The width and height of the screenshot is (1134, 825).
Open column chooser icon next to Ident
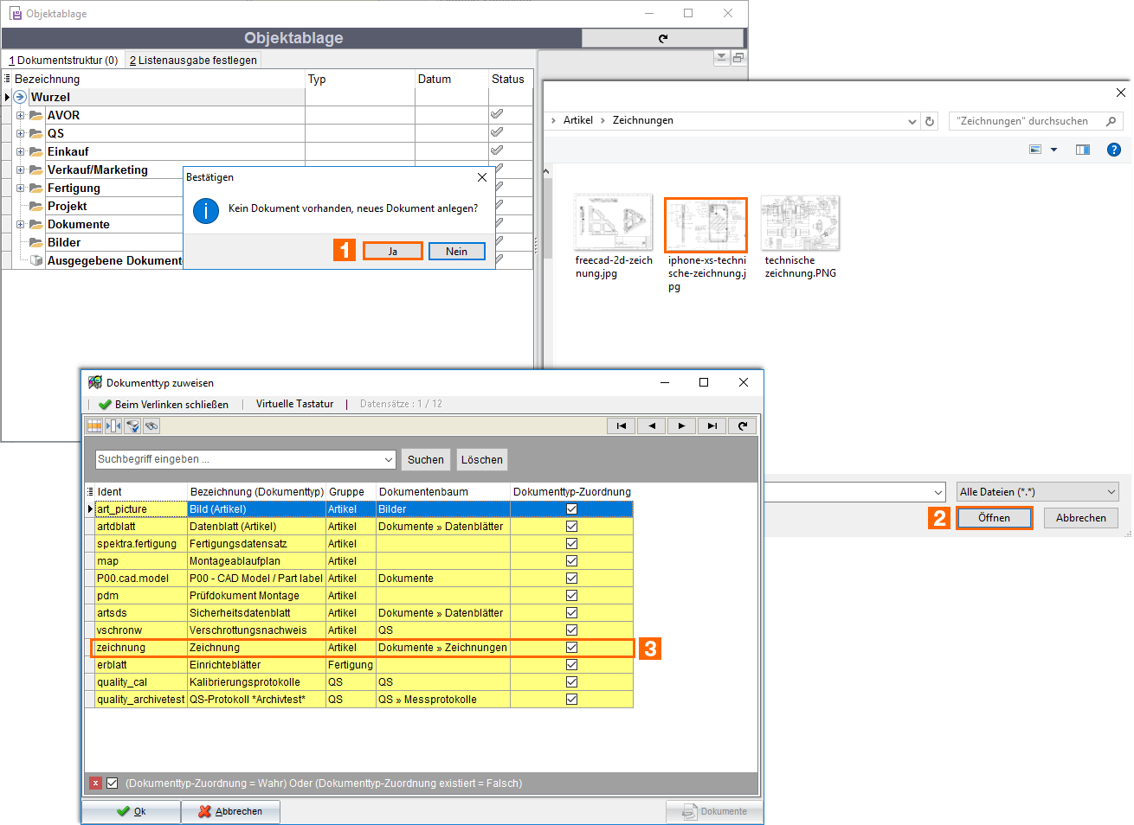coord(90,491)
